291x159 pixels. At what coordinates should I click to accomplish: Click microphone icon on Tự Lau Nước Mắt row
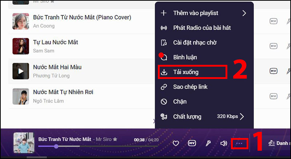[288, 46]
